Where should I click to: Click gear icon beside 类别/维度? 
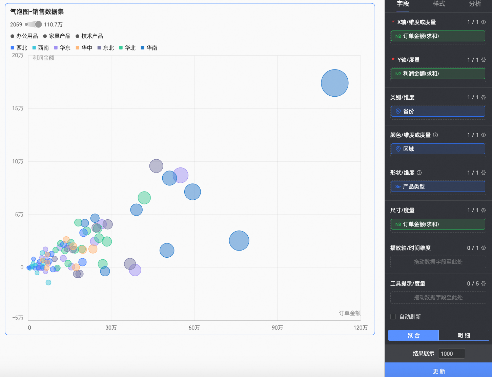484,97
